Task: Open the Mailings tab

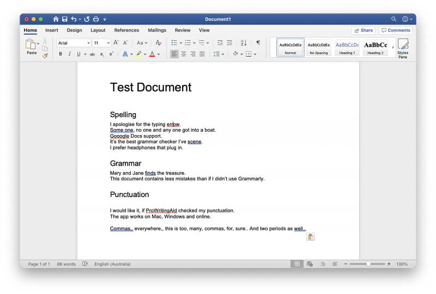Action: coord(157,30)
